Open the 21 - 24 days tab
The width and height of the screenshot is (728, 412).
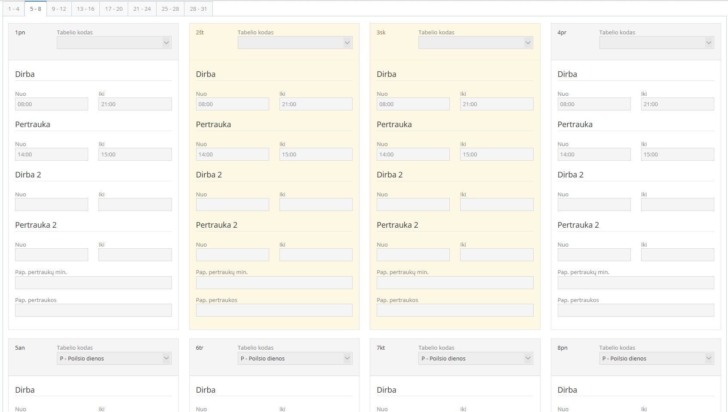pos(142,9)
